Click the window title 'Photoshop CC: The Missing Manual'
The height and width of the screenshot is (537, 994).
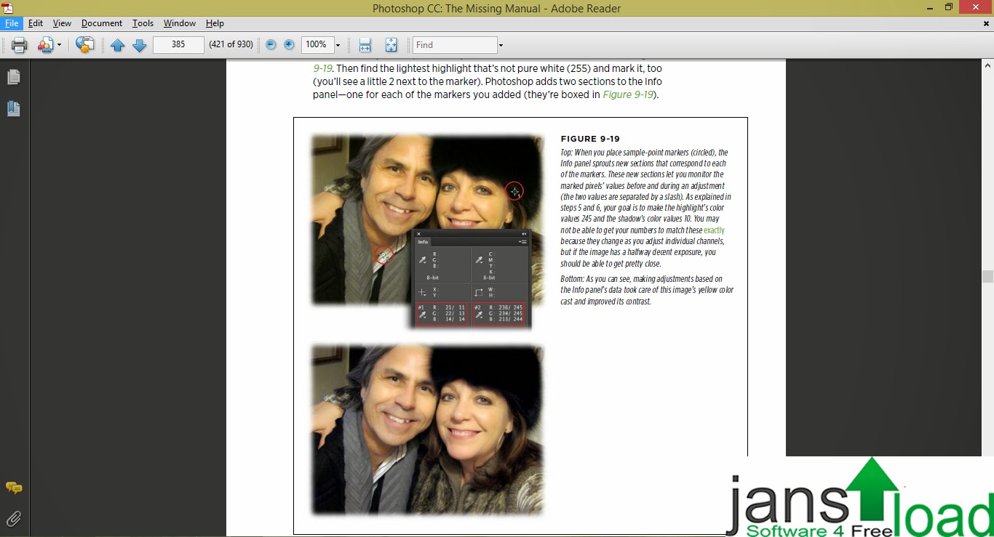[x=456, y=8]
